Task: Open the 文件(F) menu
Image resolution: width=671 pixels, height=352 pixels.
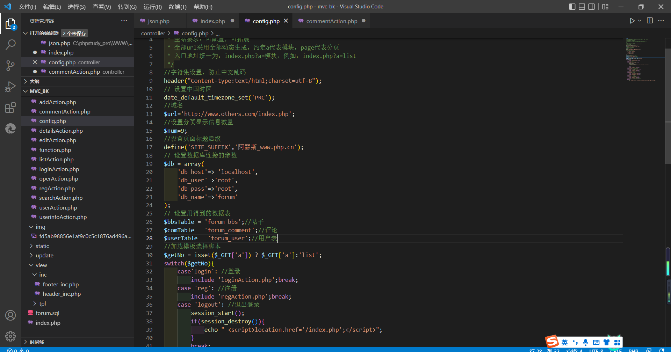Action: click(x=27, y=7)
